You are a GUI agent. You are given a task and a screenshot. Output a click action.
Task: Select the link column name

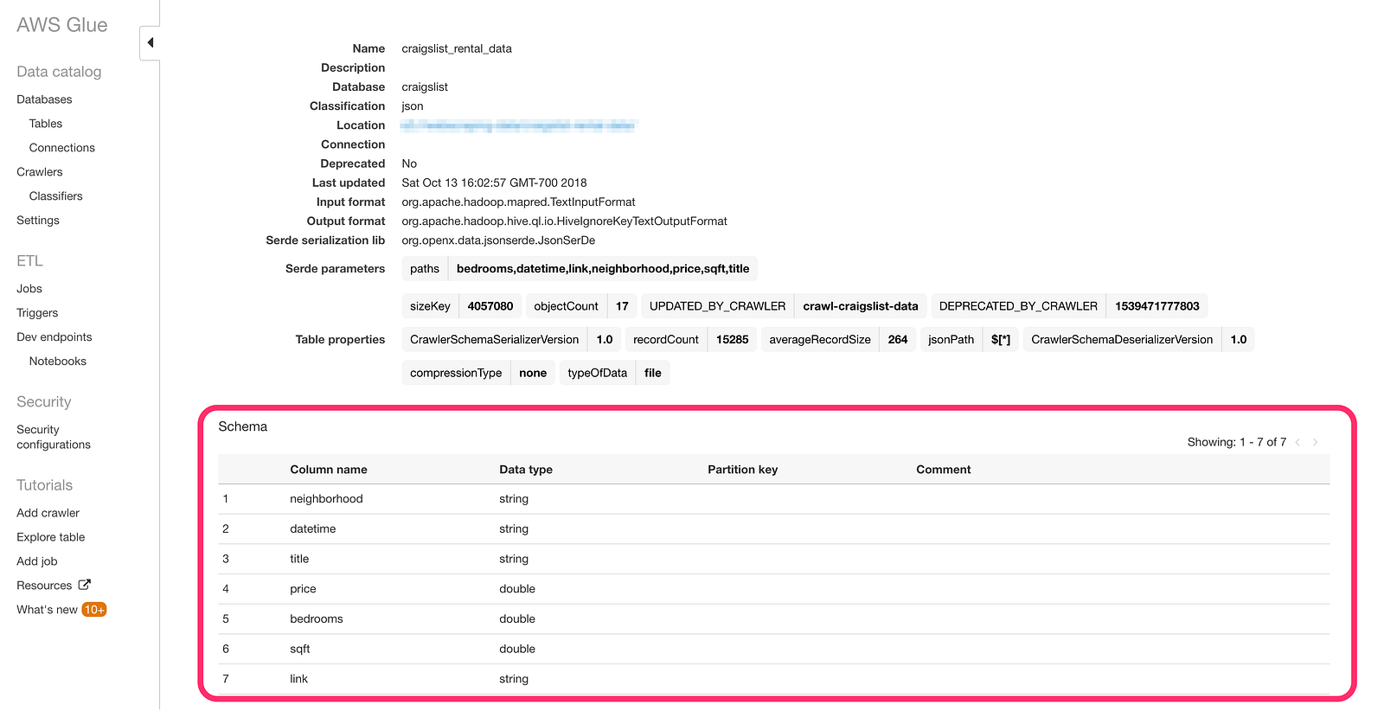click(298, 679)
